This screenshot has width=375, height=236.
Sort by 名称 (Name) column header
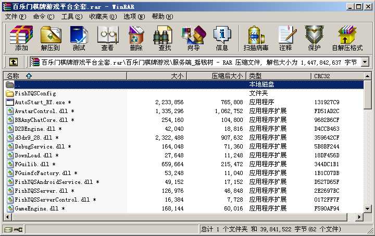pyautogui.click(x=65, y=76)
